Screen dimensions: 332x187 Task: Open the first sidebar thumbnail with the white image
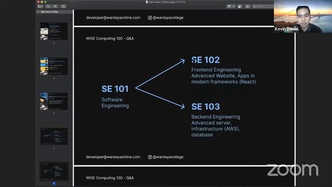click(54, 31)
